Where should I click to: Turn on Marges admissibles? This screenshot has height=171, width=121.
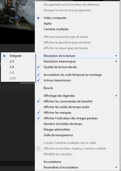click(x=77, y=130)
